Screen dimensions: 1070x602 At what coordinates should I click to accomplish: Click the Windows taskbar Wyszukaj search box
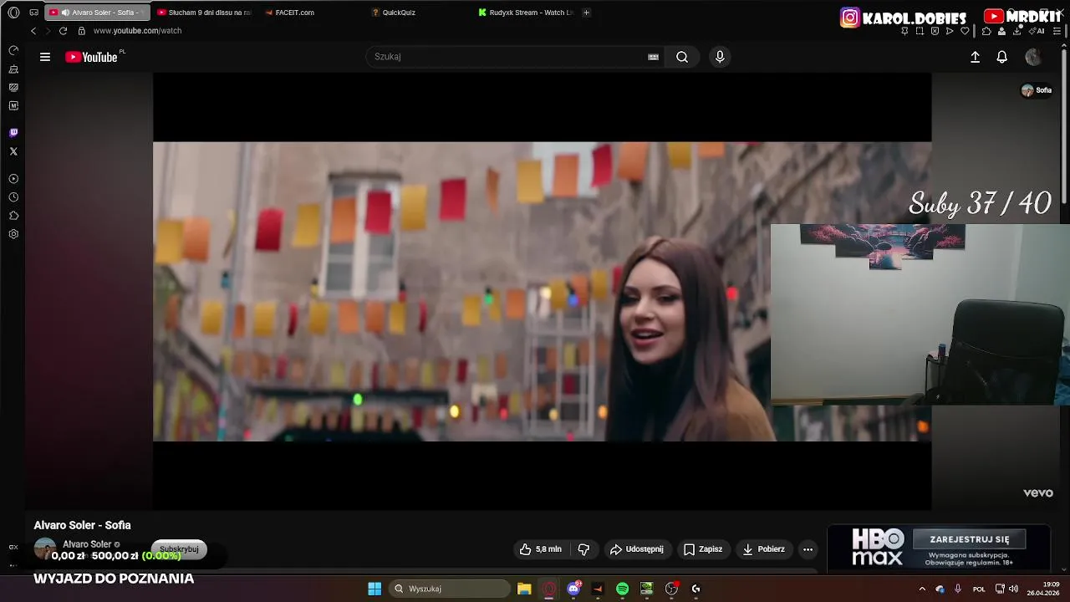(451, 589)
